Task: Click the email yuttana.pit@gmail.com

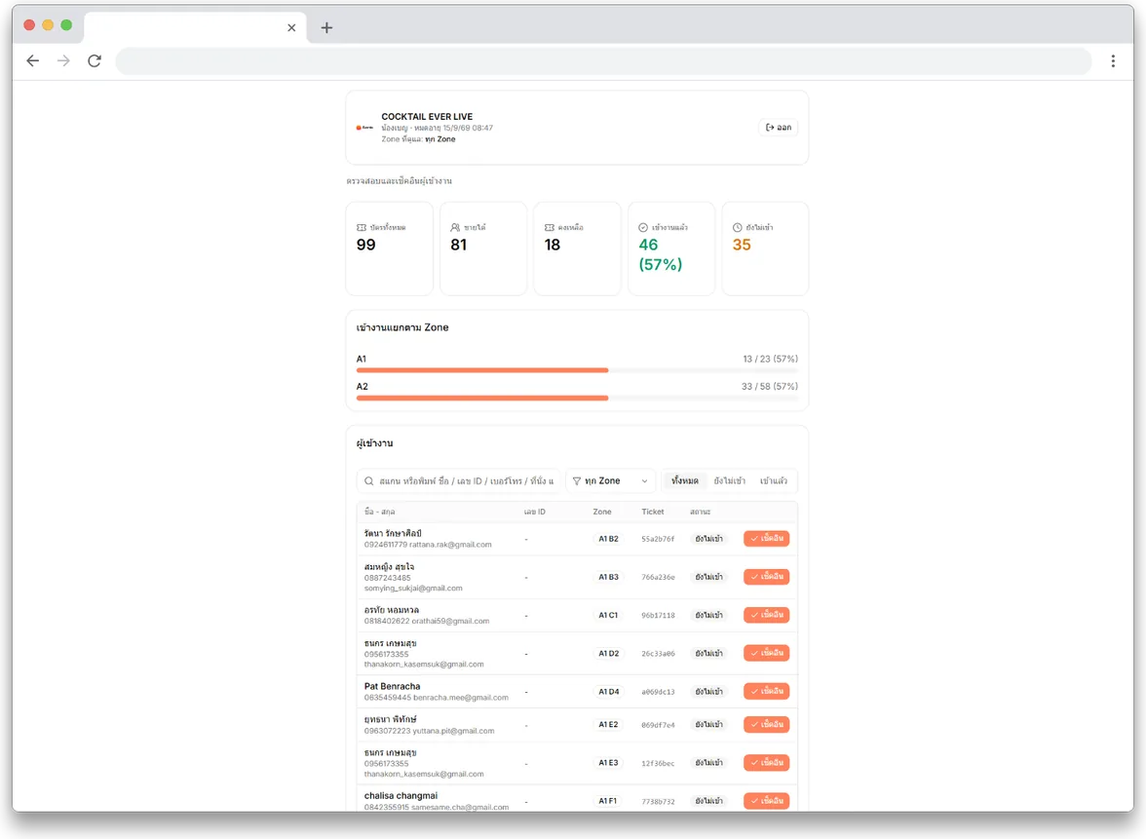Action: tap(453, 731)
